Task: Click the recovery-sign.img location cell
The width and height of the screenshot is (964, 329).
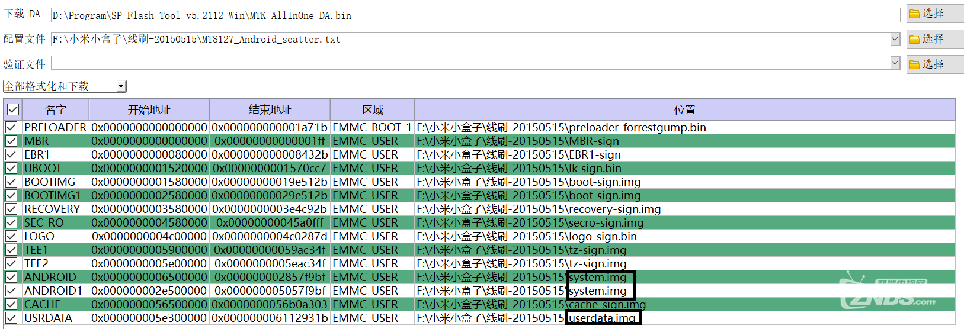Action: (x=539, y=209)
